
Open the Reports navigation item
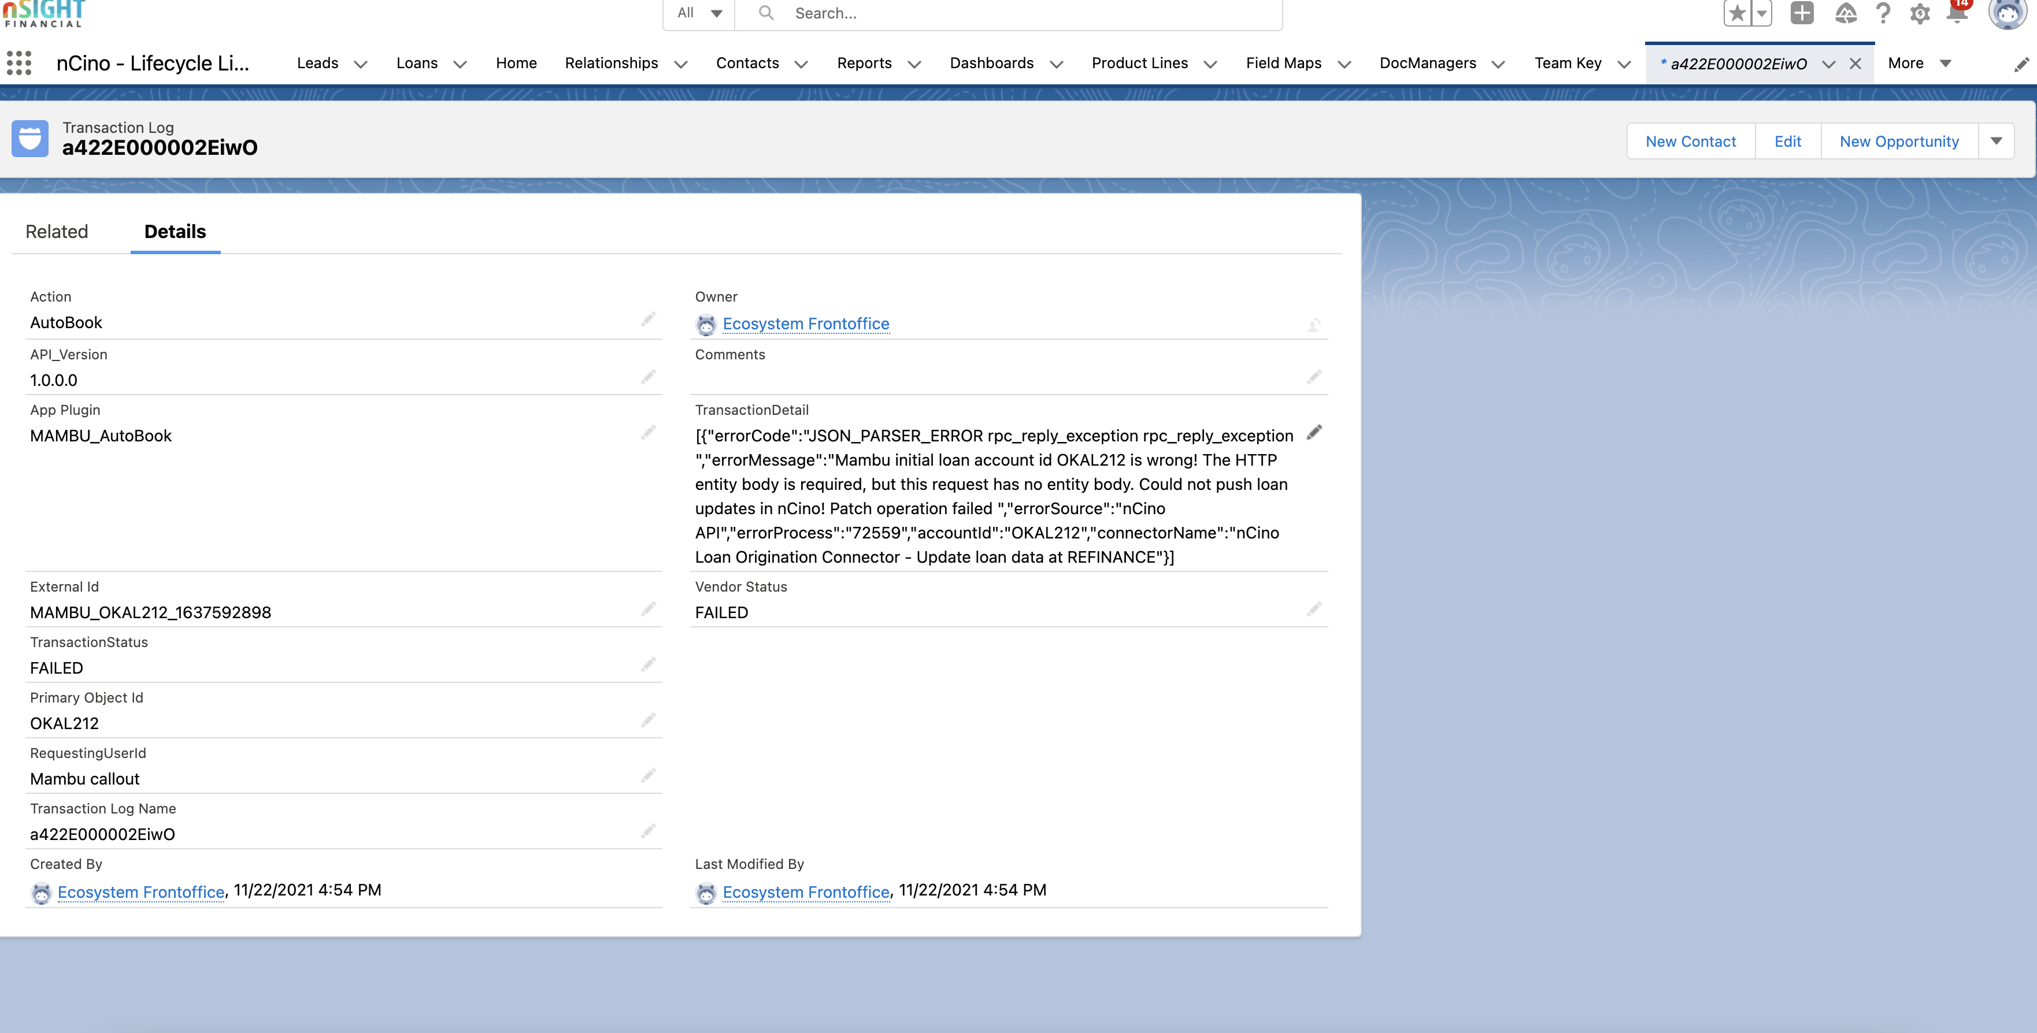[x=864, y=63]
